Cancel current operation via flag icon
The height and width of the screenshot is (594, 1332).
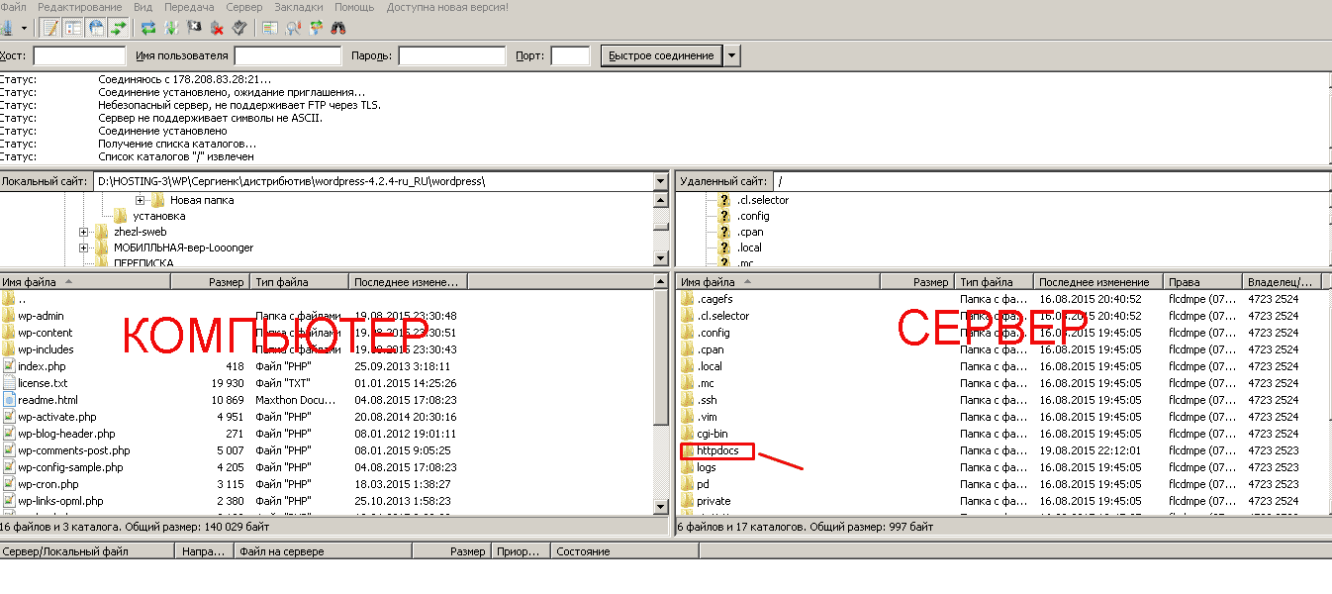pyautogui.click(x=194, y=28)
